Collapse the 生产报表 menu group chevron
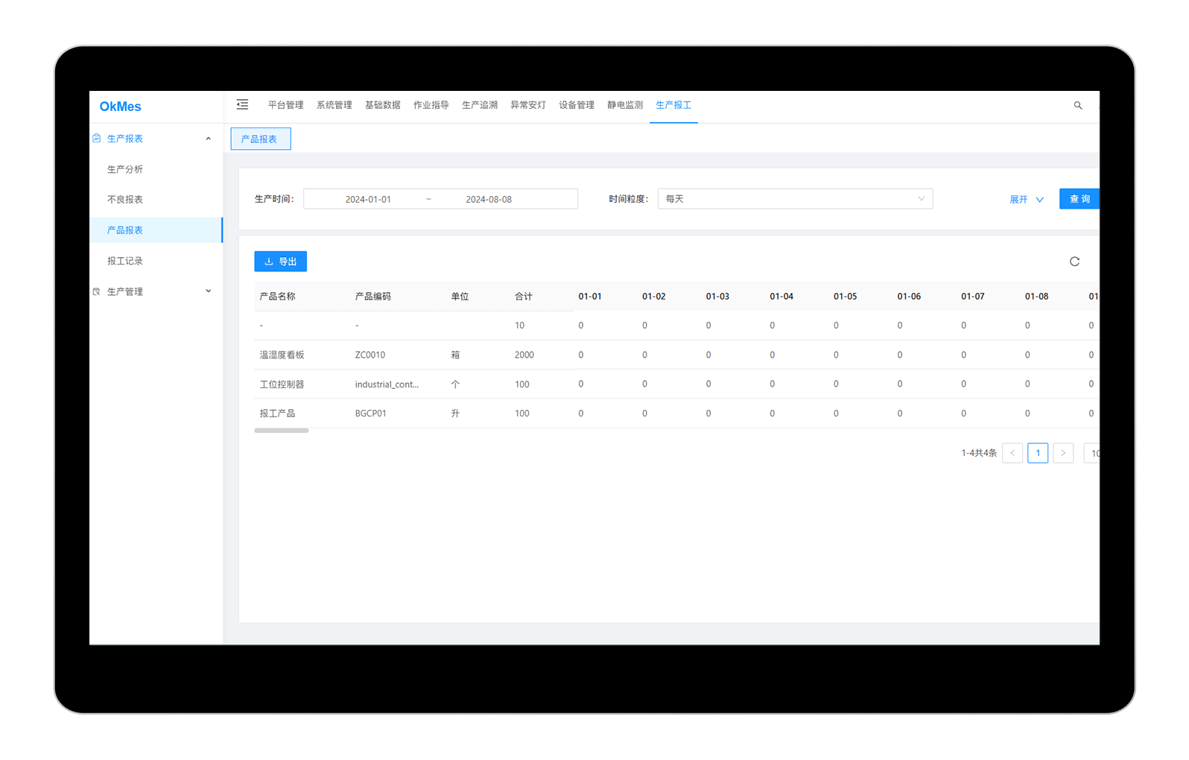The height and width of the screenshot is (760, 1189). [x=209, y=139]
